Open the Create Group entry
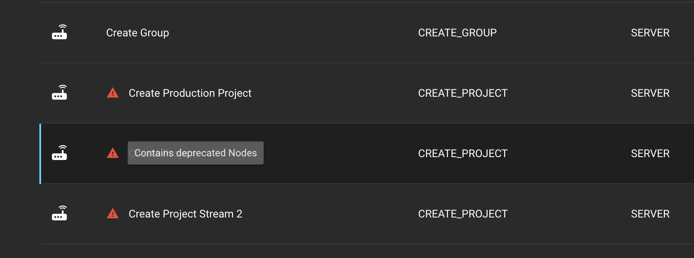The height and width of the screenshot is (258, 694). [137, 33]
